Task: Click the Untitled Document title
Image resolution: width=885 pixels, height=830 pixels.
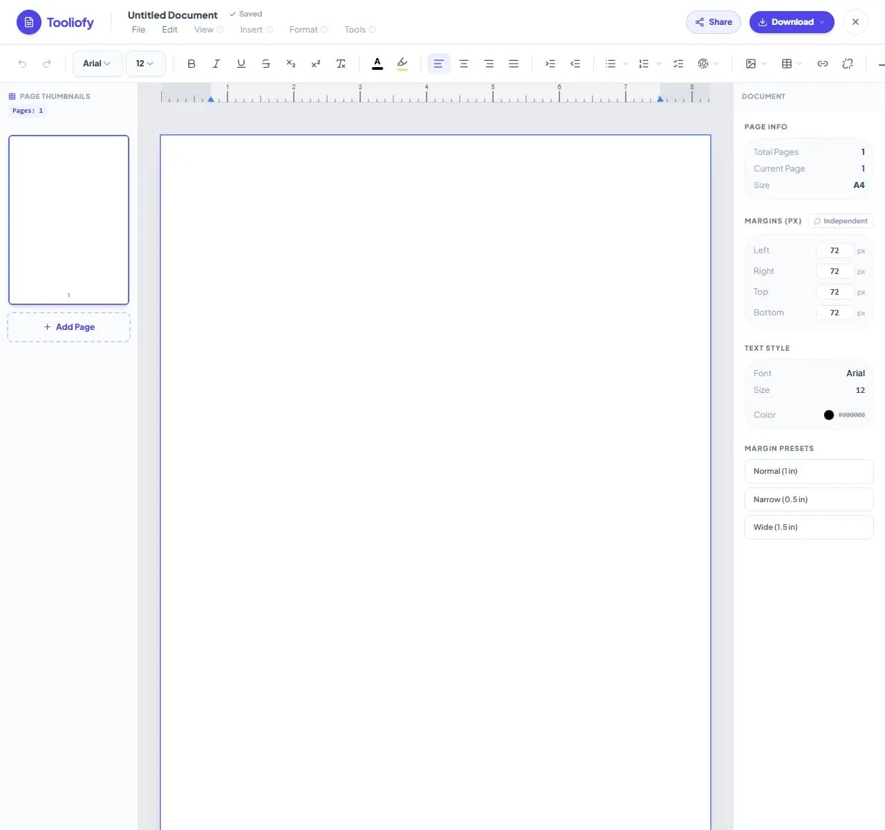Action: click(x=172, y=15)
